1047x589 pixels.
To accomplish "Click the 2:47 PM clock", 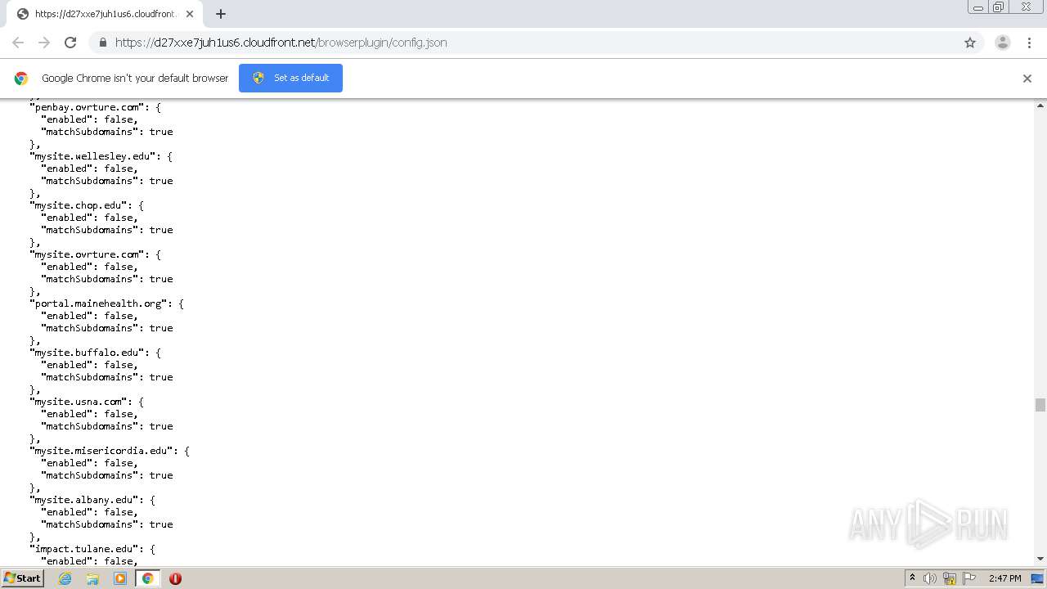I will pos(1005,578).
